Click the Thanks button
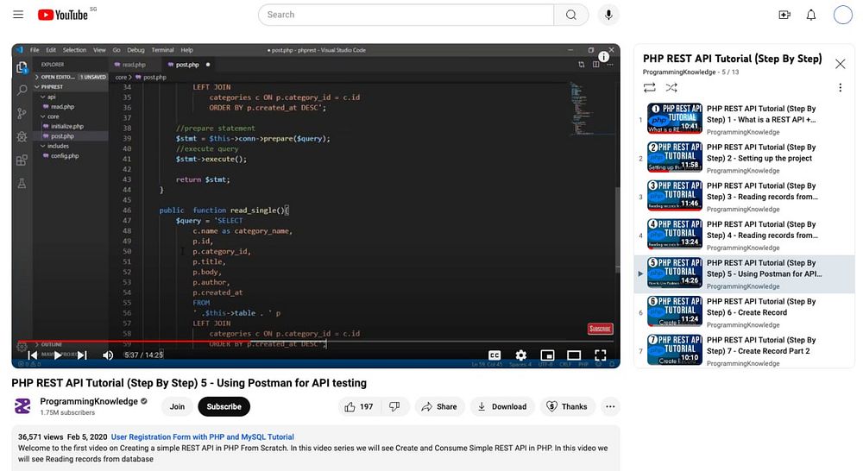Screen dimensions: 863x471 [568, 406]
